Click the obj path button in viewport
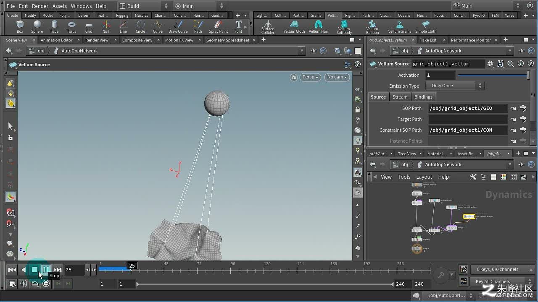 (x=37, y=51)
